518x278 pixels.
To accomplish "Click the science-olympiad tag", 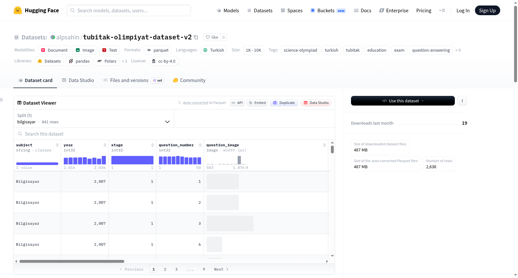I will tap(300, 50).
